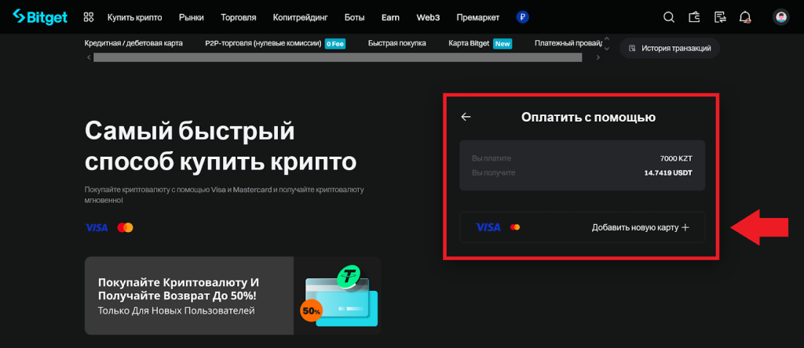Open the Купить крипто menu

pyautogui.click(x=135, y=17)
